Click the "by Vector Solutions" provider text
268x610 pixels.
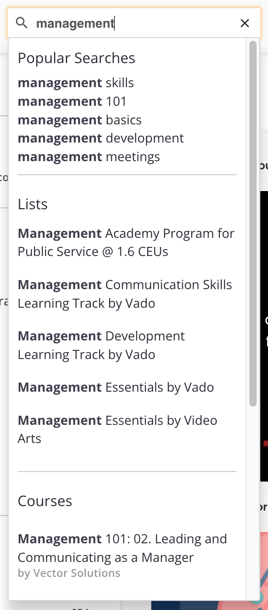[x=69, y=573]
